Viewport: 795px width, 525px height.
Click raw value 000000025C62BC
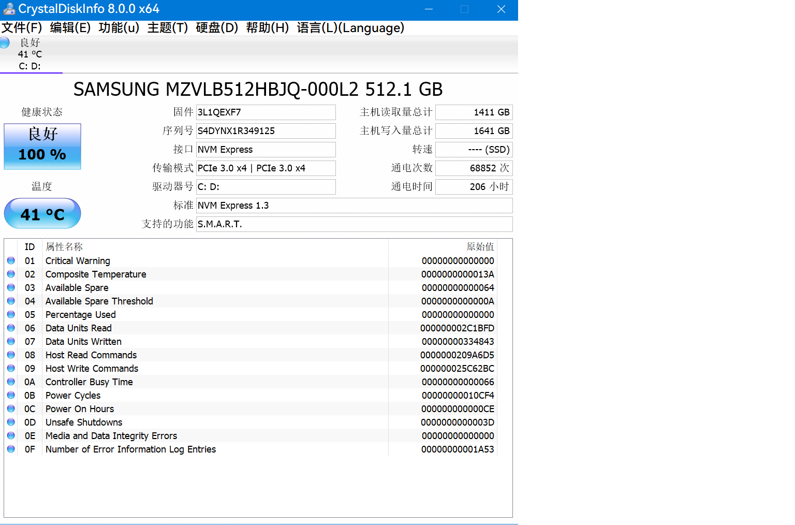(458, 369)
